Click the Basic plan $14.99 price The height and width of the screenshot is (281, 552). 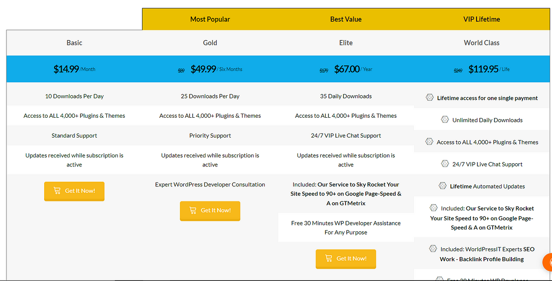[x=66, y=69]
